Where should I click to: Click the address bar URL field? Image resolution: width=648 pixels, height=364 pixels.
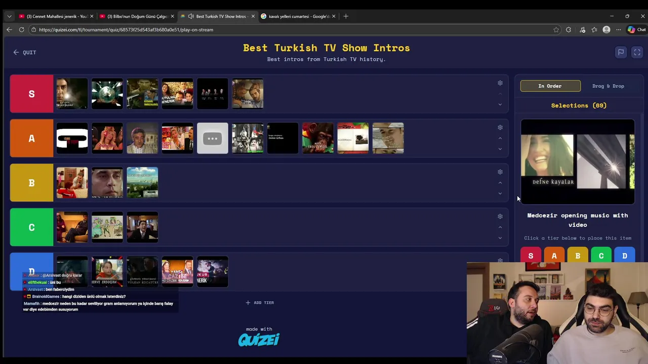(x=294, y=30)
